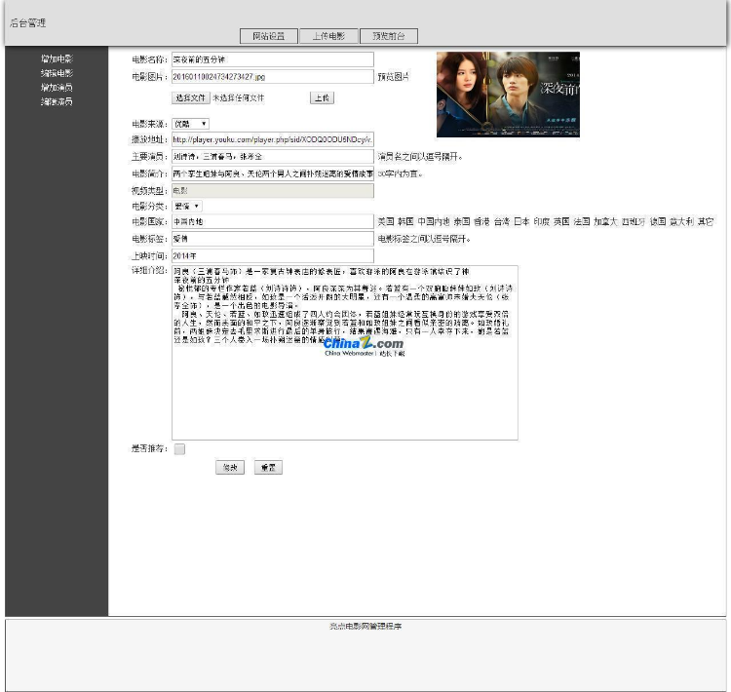731x692 pixels.
Task: Open the 网站设置 tab
Action: pos(268,36)
